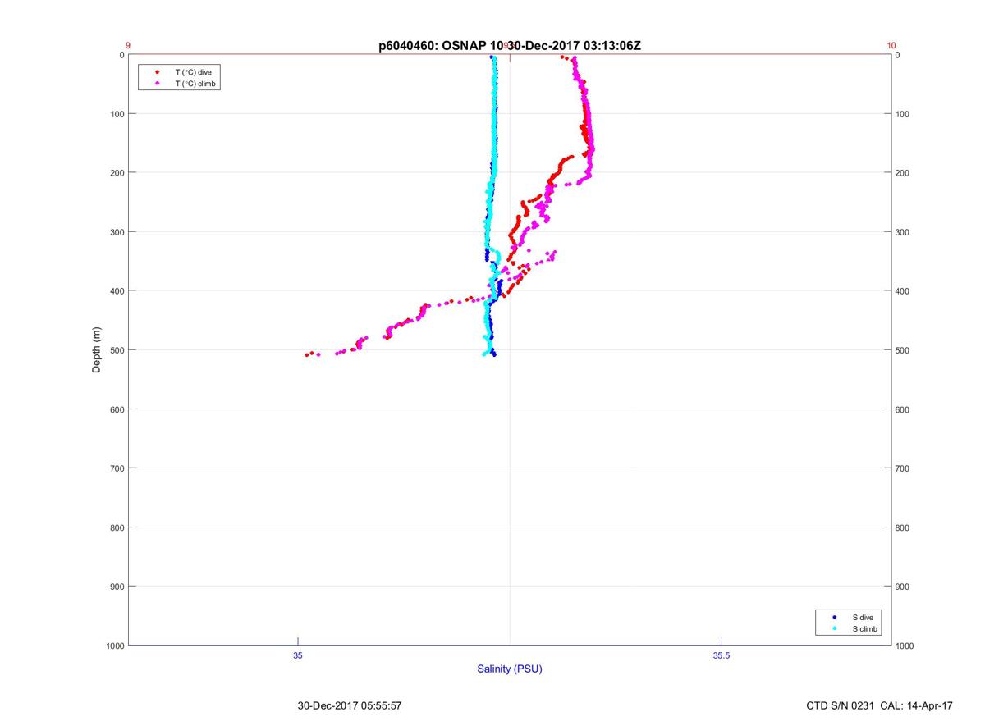985x726 pixels.
Task: Click the red dive marker in temperature legend
Action: click(x=157, y=72)
